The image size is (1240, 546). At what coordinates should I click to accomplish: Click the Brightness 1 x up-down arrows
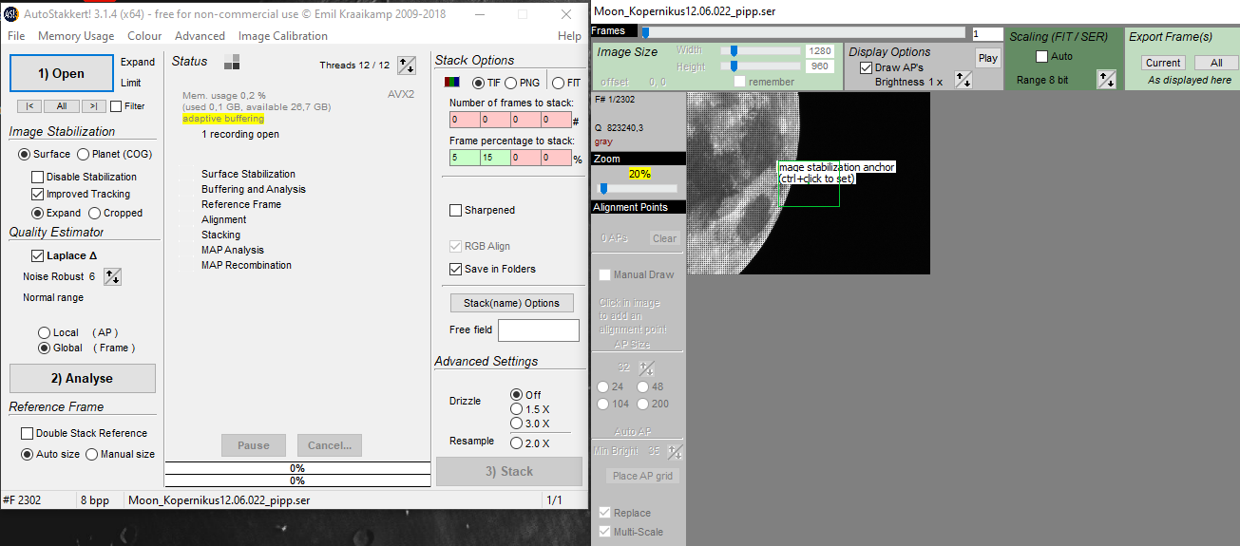click(x=963, y=81)
